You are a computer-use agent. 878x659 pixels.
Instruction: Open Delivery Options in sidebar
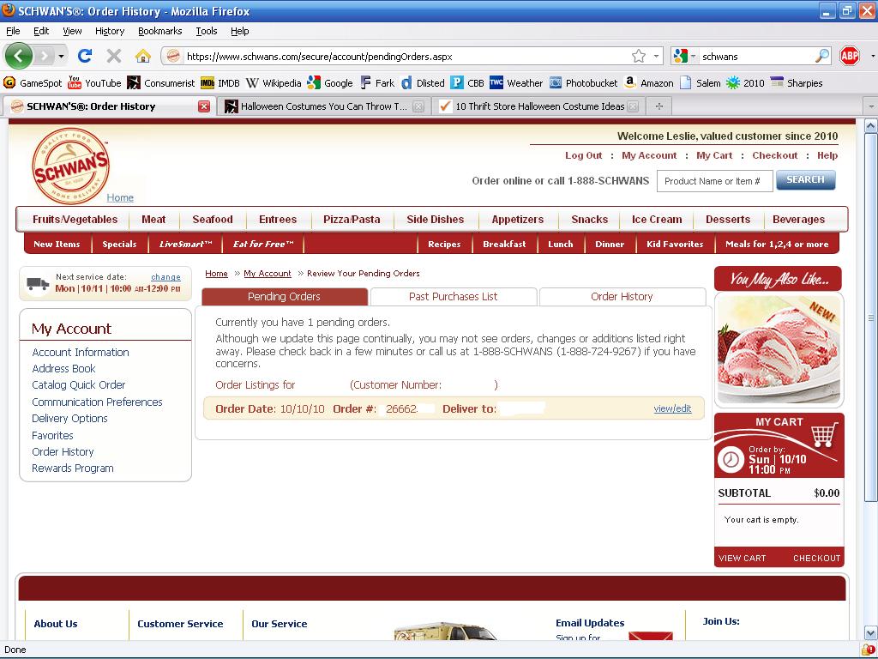tap(70, 418)
